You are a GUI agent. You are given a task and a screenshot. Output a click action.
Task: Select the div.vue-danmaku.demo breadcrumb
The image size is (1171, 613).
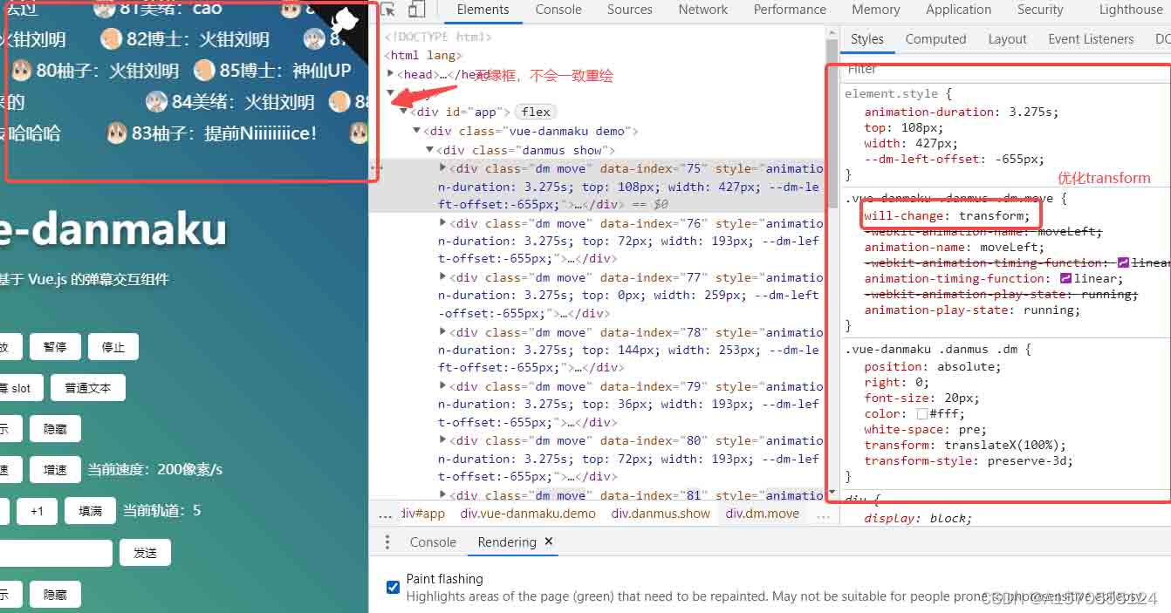(528, 514)
